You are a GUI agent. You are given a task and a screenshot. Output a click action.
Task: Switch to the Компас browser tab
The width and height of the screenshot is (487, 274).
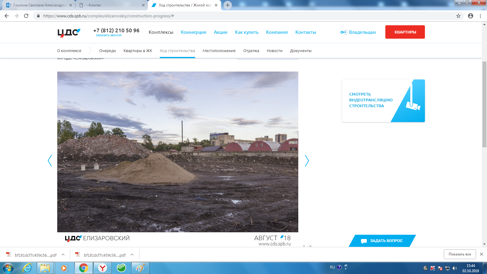[112, 5]
